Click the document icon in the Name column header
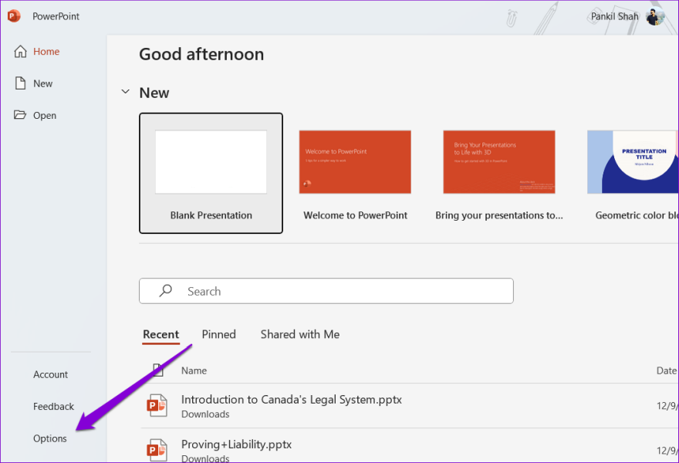679x463 pixels. pyautogui.click(x=157, y=370)
